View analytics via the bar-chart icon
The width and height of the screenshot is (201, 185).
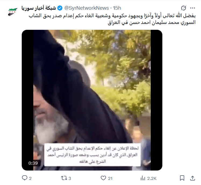[x=143, y=178]
